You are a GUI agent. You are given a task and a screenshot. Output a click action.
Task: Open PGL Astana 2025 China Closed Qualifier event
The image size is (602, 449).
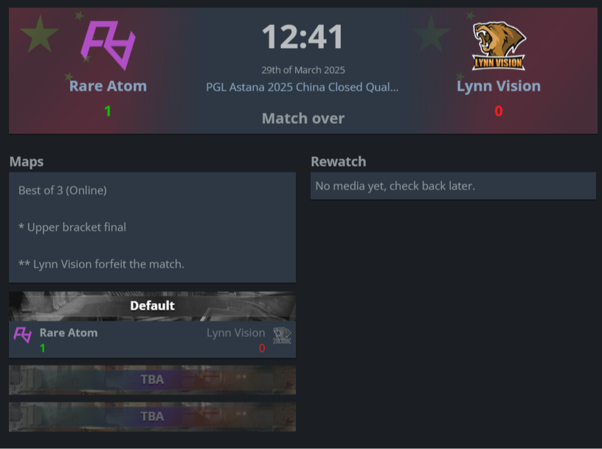(x=302, y=87)
